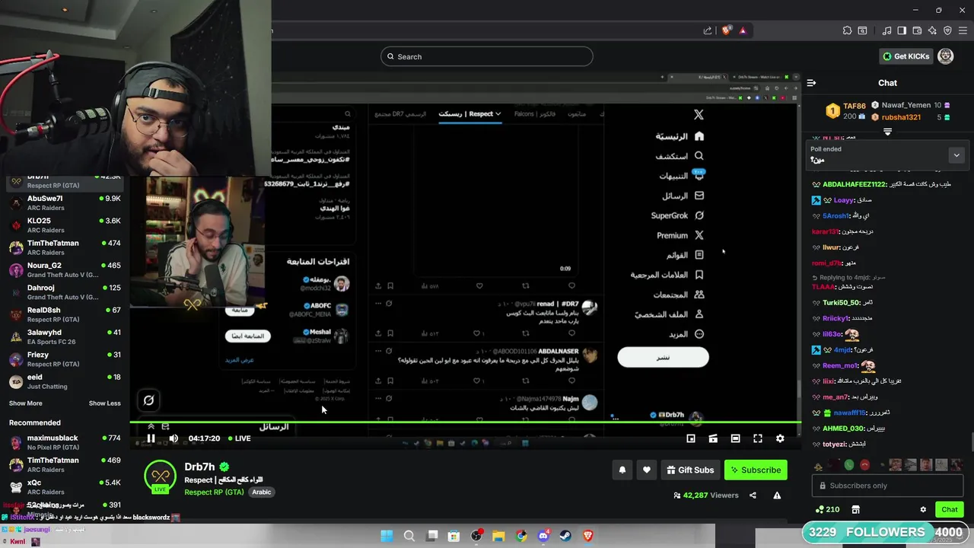Image resolution: width=974 pixels, height=548 pixels.
Task: Turn on notifications bell for Drb7h
Action: click(x=622, y=470)
